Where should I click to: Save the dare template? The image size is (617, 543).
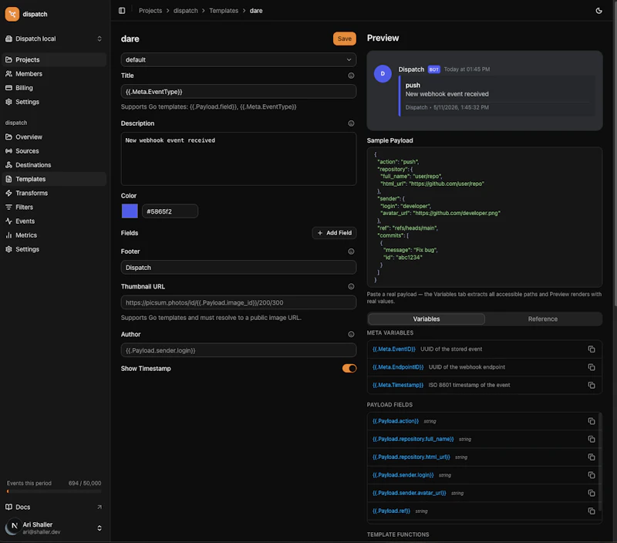[344, 39]
